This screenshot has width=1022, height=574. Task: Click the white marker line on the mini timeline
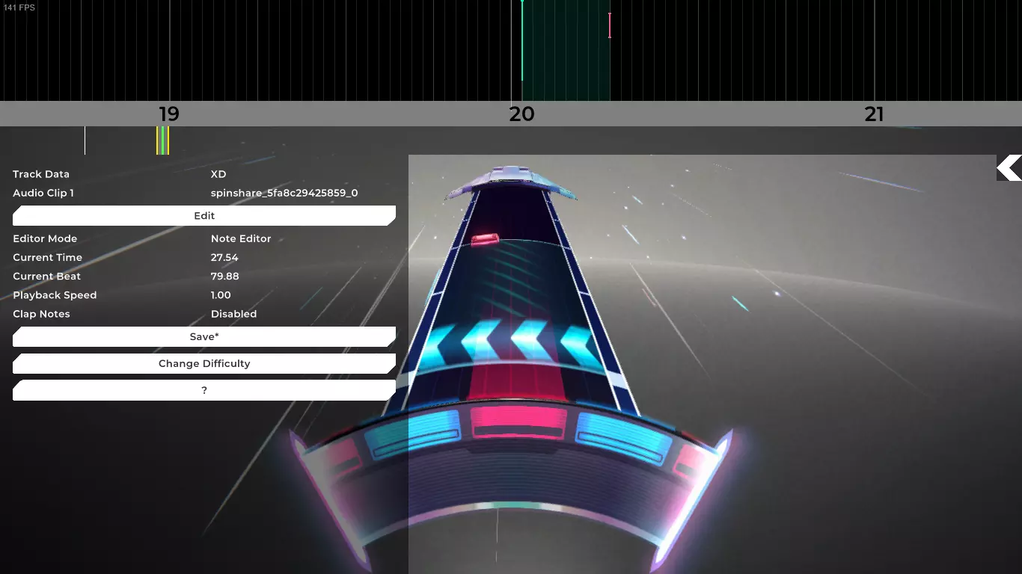pos(85,141)
